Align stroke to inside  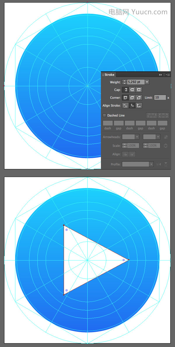(x=132, y=105)
